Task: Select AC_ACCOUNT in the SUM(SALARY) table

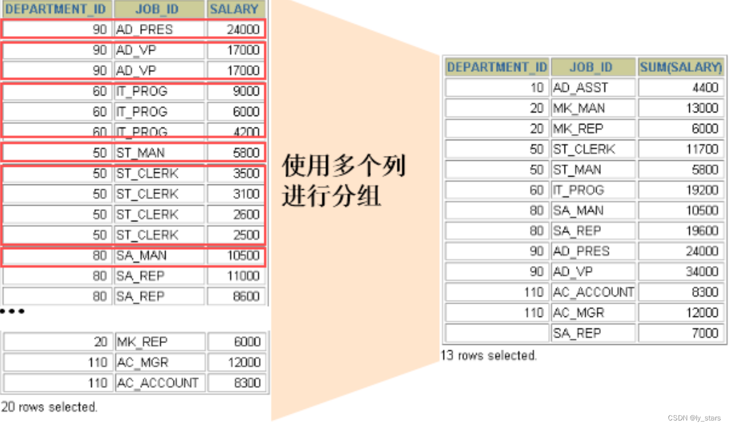Action: pyautogui.click(x=593, y=292)
